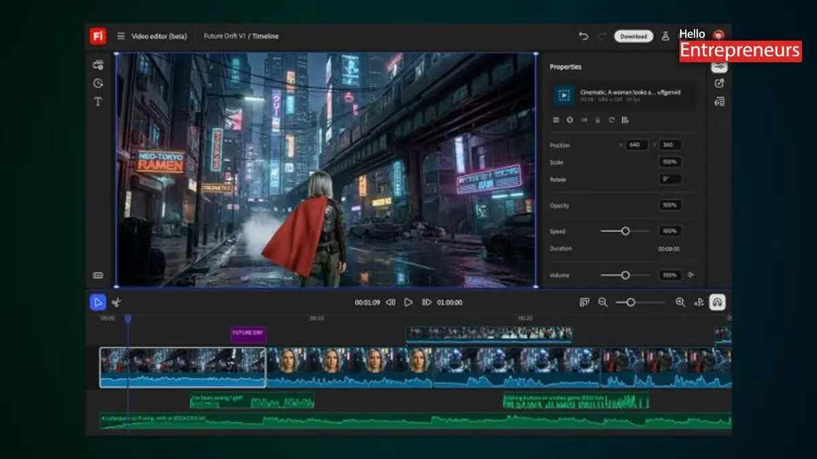This screenshot has width=817, height=459.
Task: Click the 00:10 mark on timeline ruler
Action: [x=317, y=318]
